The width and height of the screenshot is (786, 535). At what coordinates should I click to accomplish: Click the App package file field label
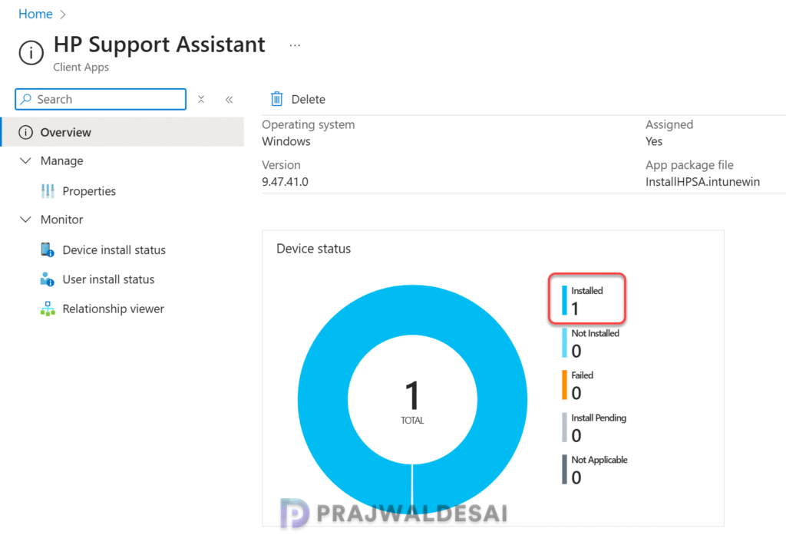click(689, 166)
